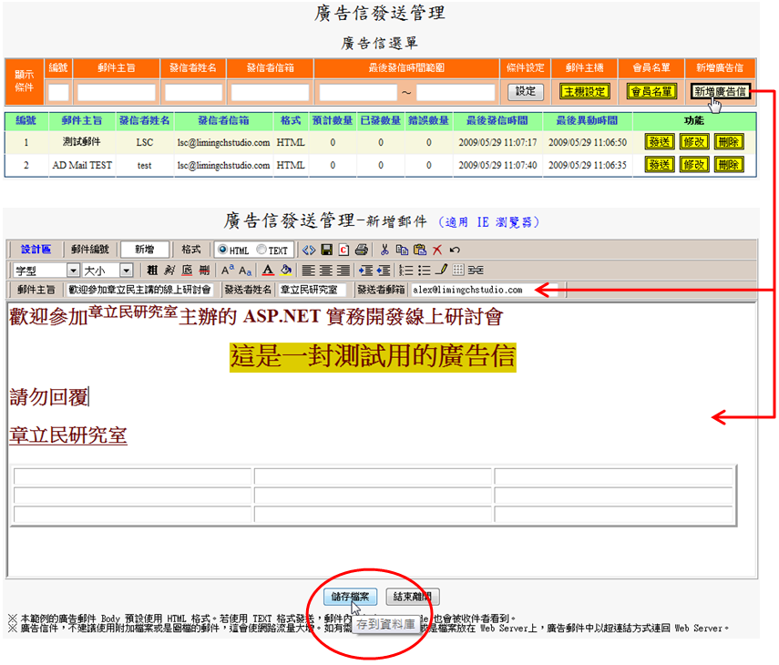The width and height of the screenshot is (779, 665).
Task: Click the 主機設定 button
Action: [584, 91]
